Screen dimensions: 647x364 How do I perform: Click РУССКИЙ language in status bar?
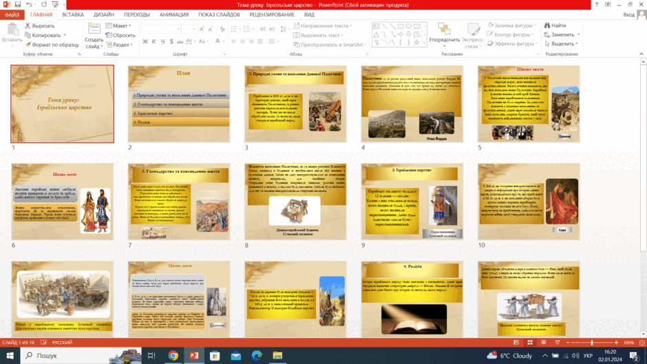click(62, 343)
